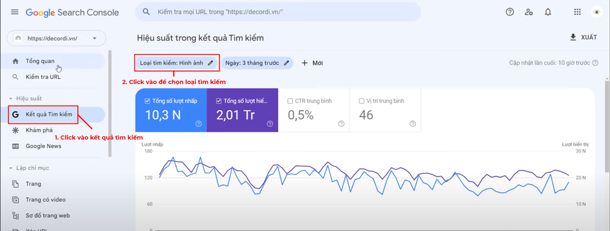Check the CTR trung bình checkbox

[x=290, y=101]
